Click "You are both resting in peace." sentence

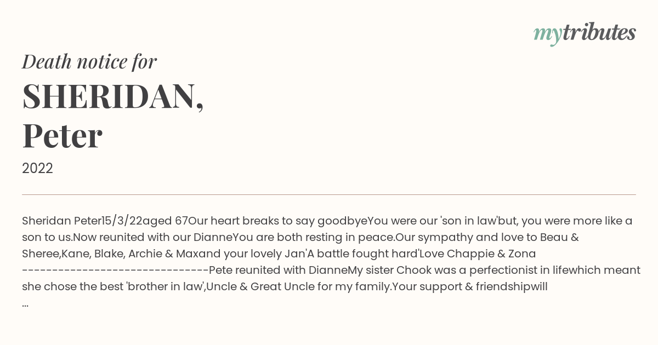coord(314,238)
